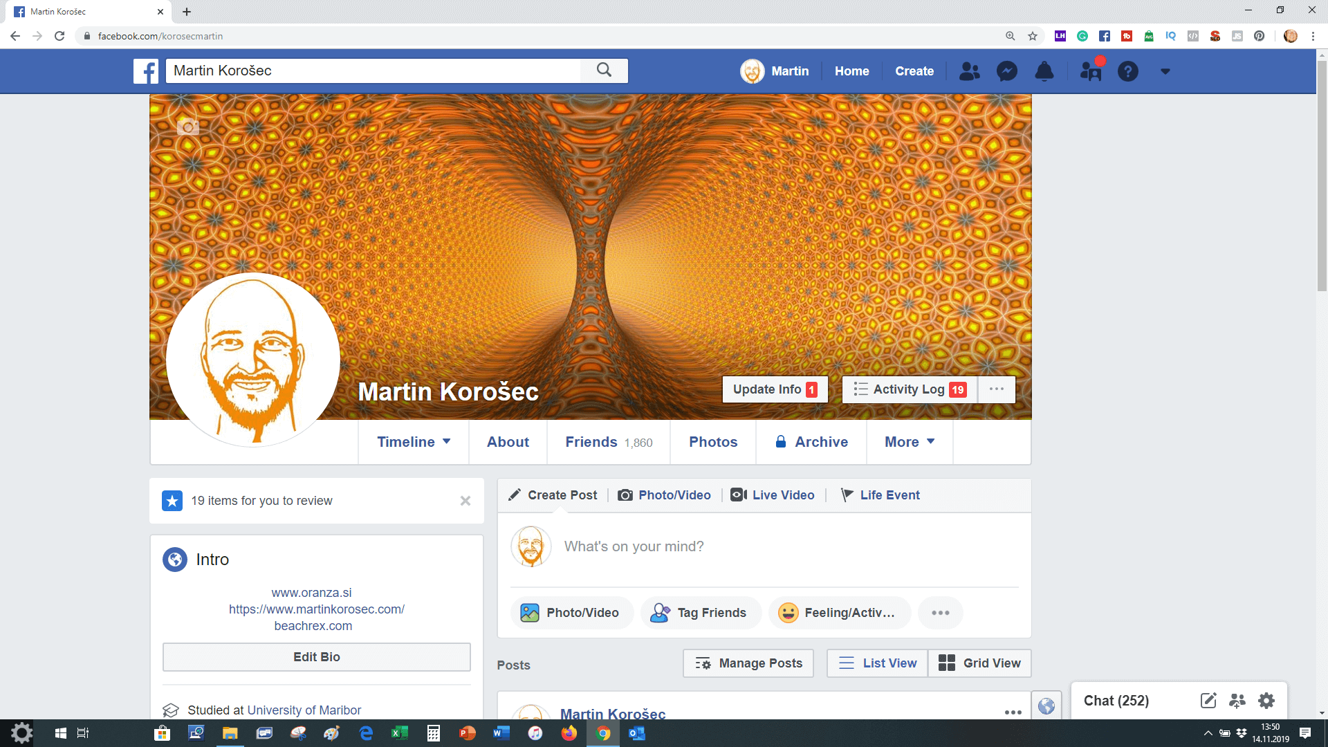Bookmark page with star icon
The height and width of the screenshot is (747, 1328).
point(1033,36)
